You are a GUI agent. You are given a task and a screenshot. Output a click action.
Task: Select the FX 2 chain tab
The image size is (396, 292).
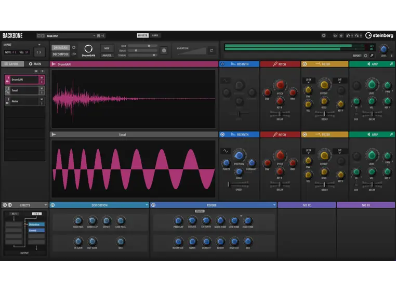[x=37, y=214]
